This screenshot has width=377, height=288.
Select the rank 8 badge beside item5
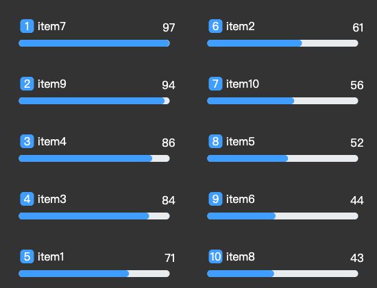pyautogui.click(x=215, y=141)
